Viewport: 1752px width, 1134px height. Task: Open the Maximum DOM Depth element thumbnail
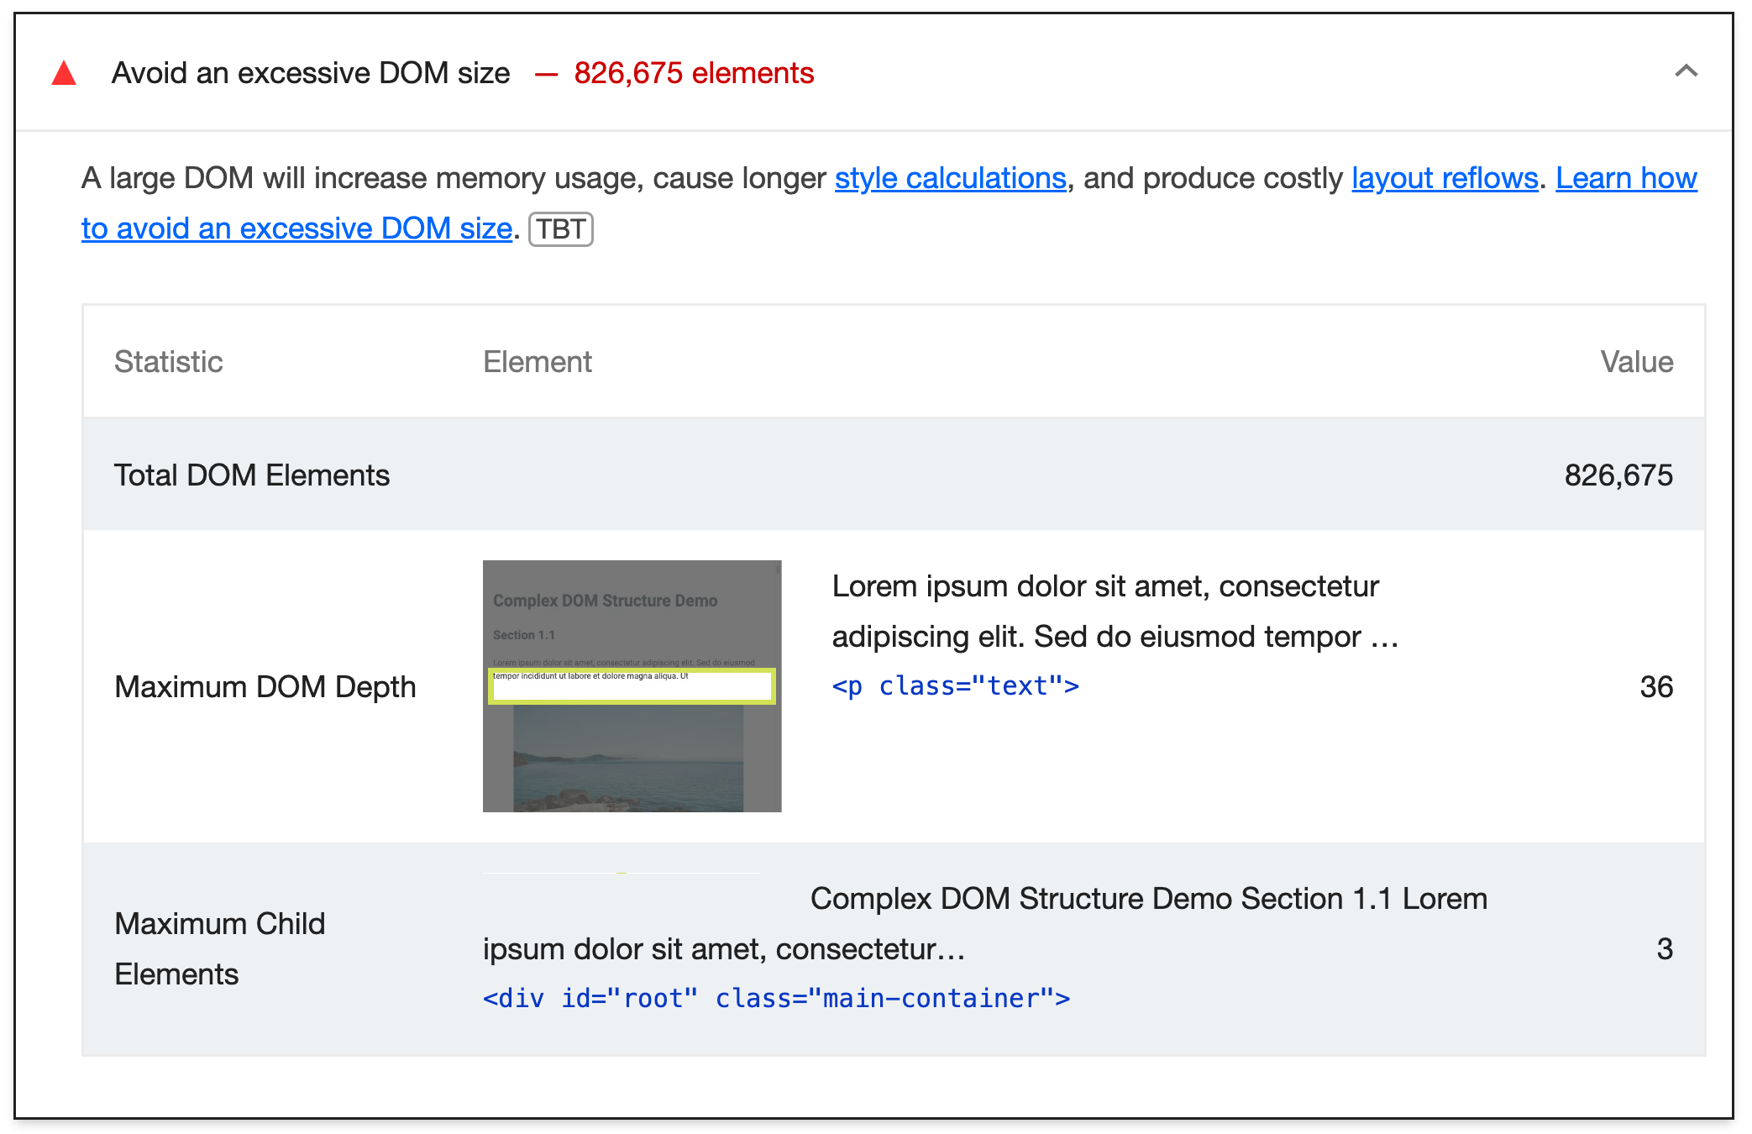point(632,685)
